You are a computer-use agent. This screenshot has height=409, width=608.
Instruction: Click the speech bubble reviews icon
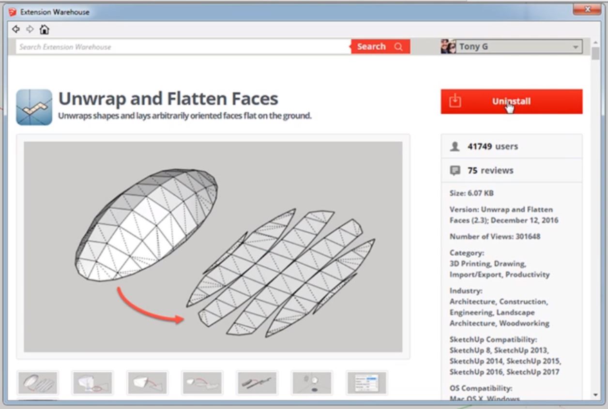point(455,170)
